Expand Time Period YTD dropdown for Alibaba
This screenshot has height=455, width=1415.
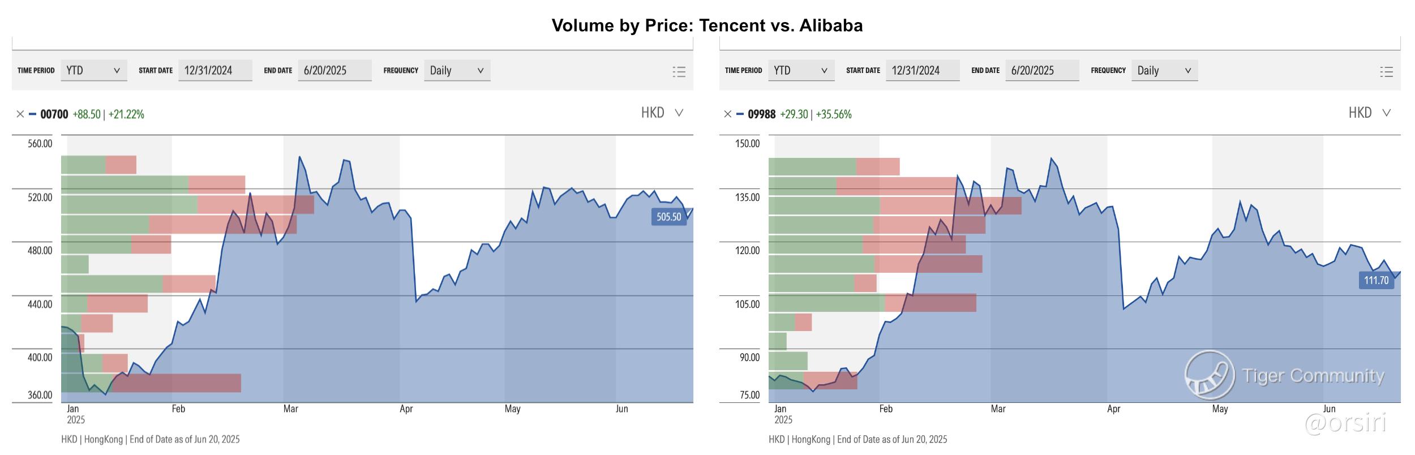801,71
